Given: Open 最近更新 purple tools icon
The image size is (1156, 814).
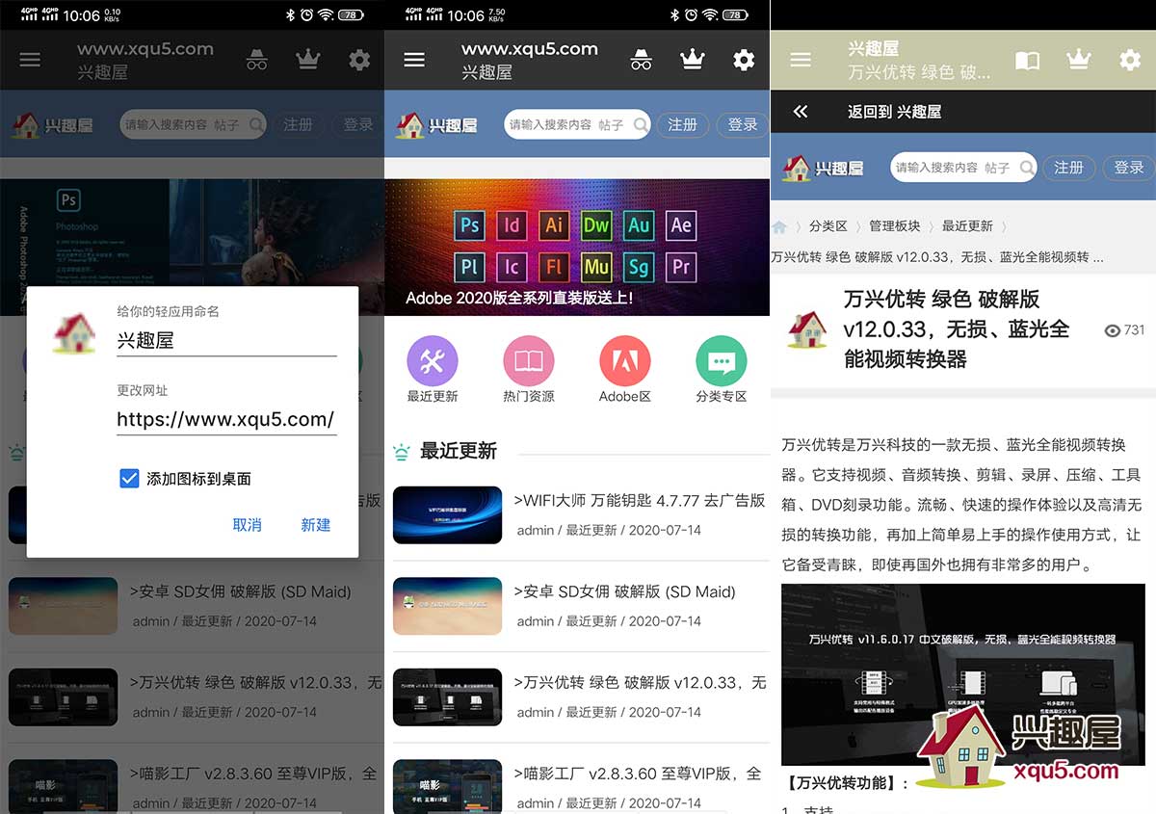Looking at the screenshot, I should (x=433, y=361).
